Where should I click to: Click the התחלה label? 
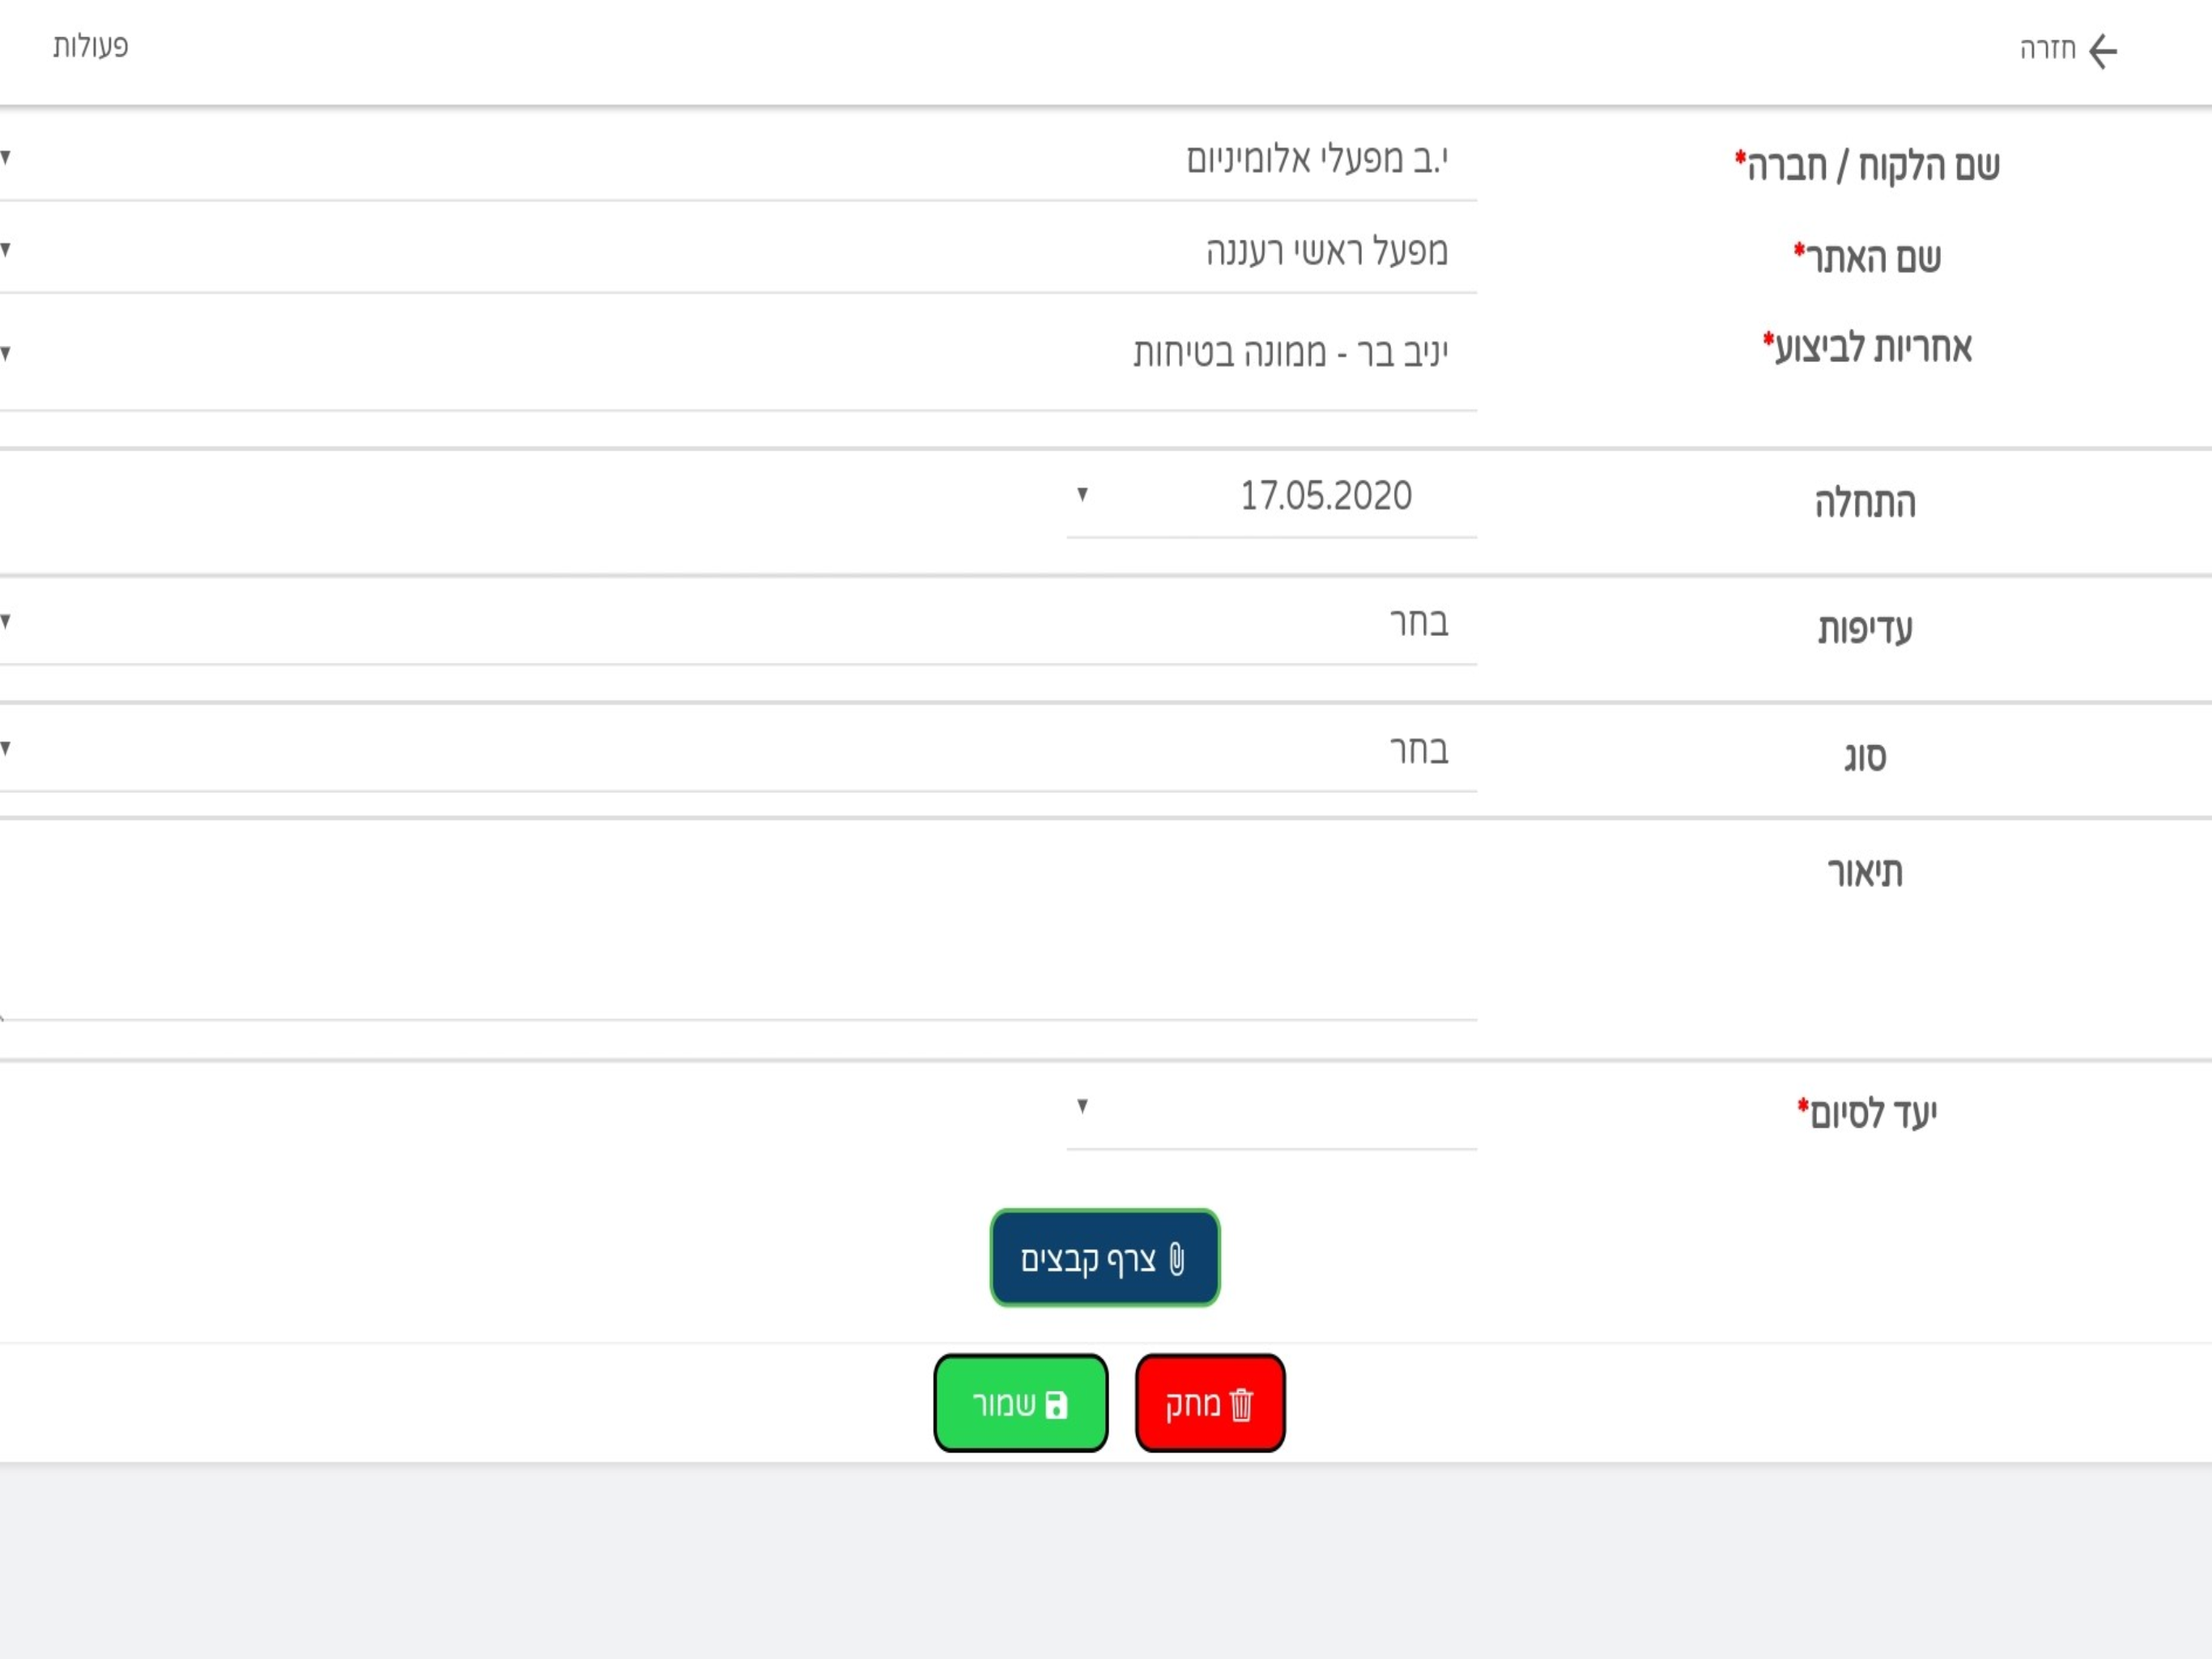pos(1866,502)
